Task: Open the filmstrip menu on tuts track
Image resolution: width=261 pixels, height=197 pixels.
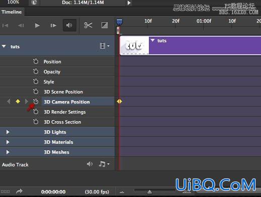Action: (x=105, y=46)
